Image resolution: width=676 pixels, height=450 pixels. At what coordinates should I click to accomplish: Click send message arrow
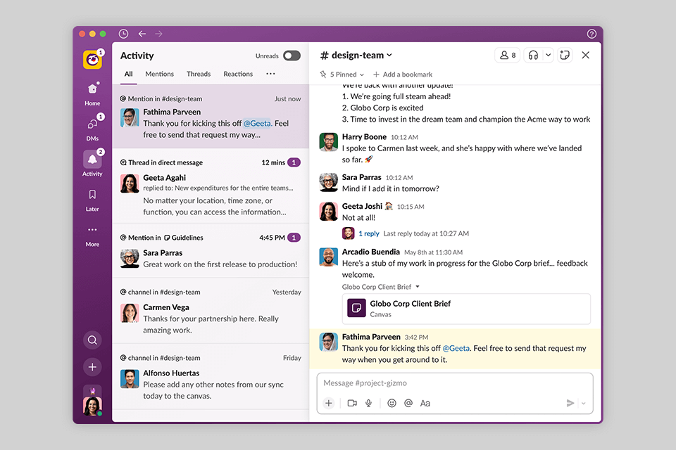click(570, 403)
